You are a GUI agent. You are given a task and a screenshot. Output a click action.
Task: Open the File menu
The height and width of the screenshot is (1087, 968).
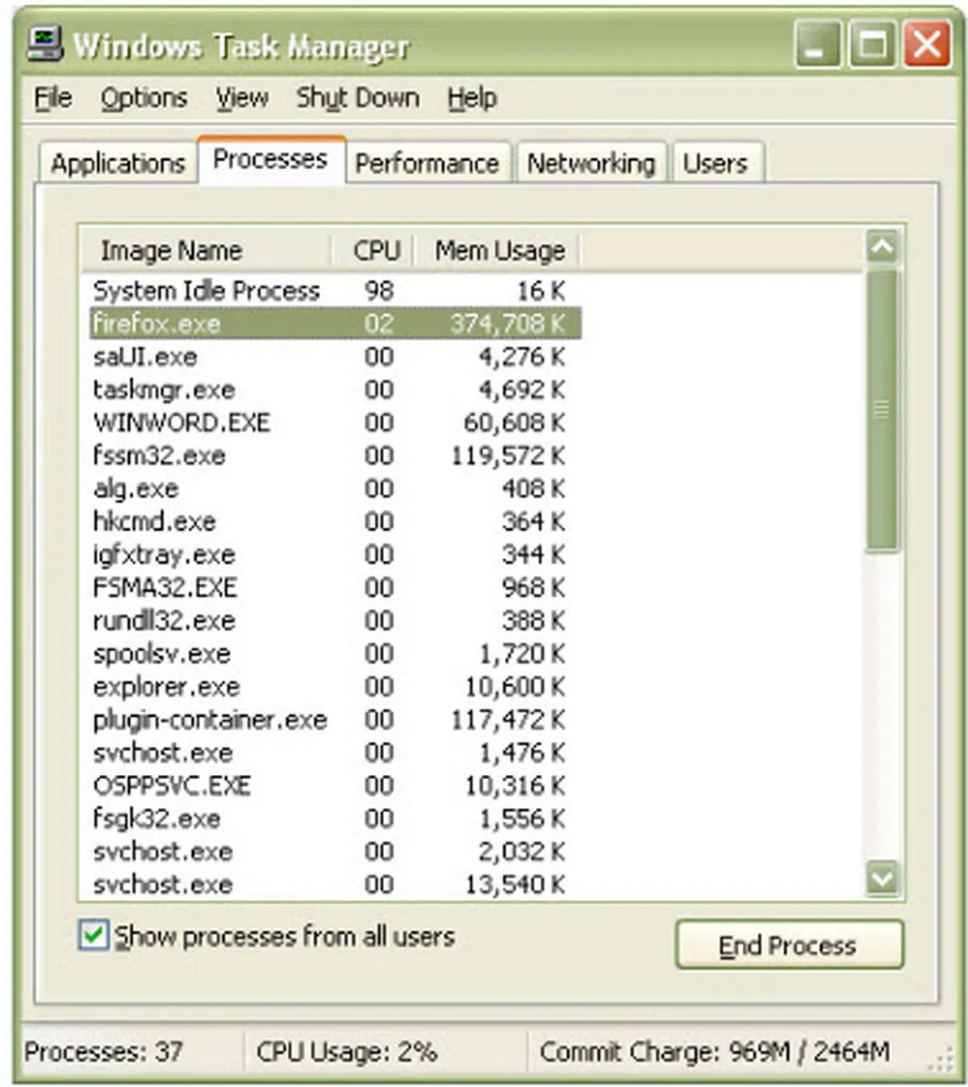[53, 98]
